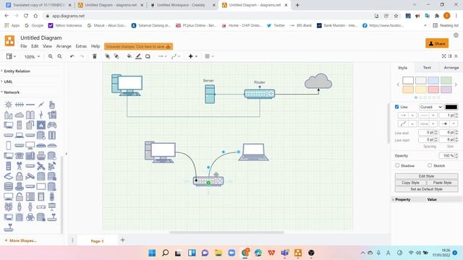This screenshot has width=463, height=260.
Task: Click the Share button
Action: (x=437, y=43)
